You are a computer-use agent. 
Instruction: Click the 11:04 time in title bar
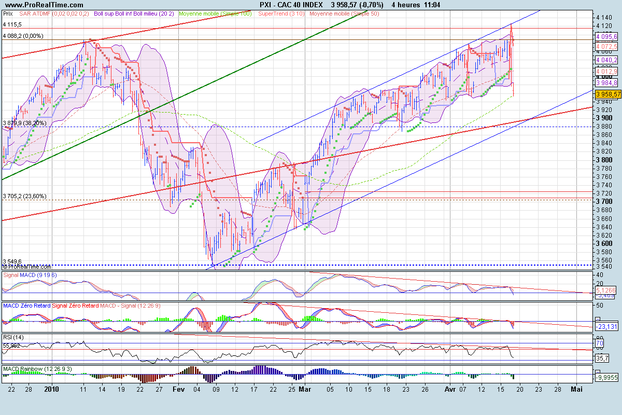[431, 5]
